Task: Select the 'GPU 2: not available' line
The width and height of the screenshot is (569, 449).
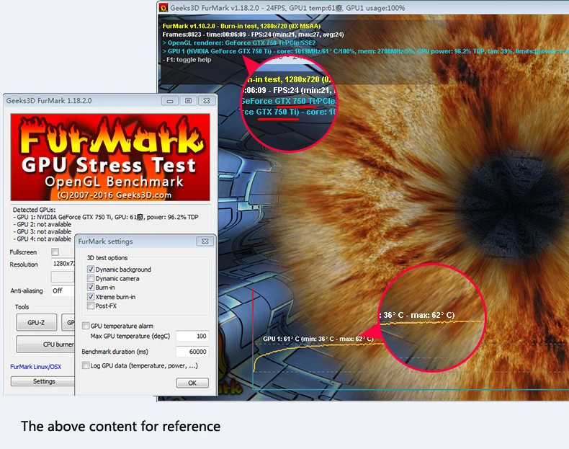Action: click(42, 224)
